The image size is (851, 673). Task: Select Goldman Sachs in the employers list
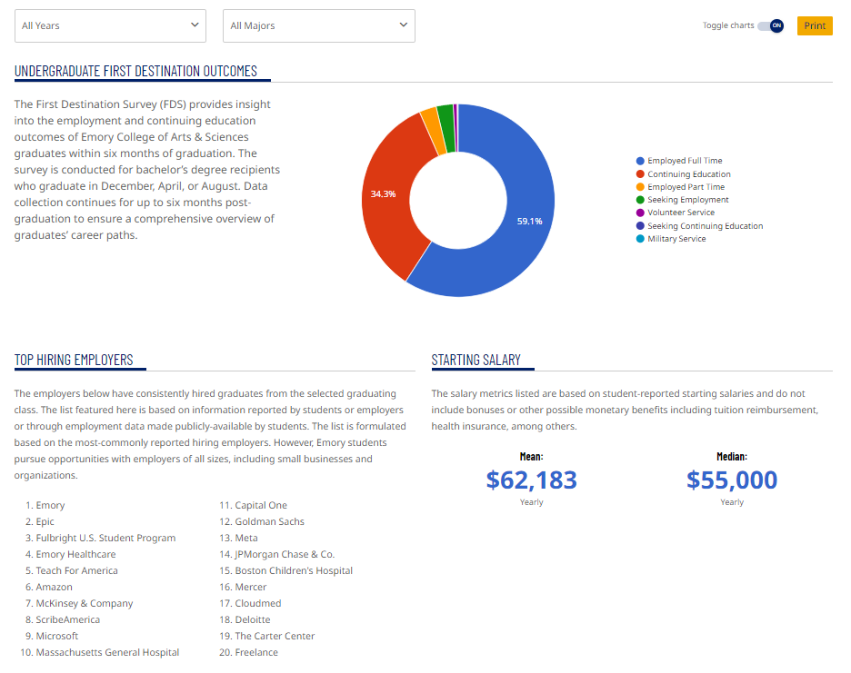(x=269, y=521)
